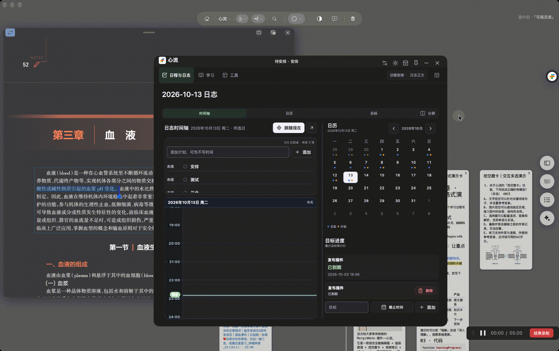This screenshot has height=351, width=559.
Task: Select October 20 in the calendar
Action: (351, 188)
